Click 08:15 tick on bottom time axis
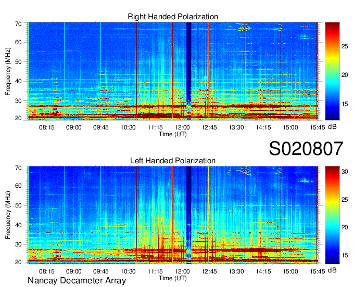Viewport: 354px width, 287px height. pos(47,271)
